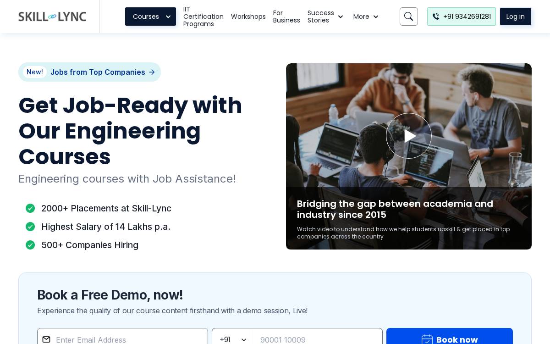Click the 'Get Job-Ready' main headline

[x=130, y=131]
